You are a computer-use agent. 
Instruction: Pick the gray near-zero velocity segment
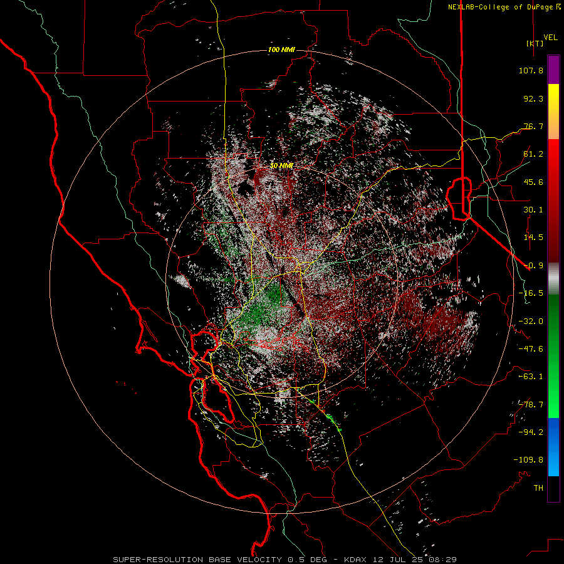click(553, 279)
